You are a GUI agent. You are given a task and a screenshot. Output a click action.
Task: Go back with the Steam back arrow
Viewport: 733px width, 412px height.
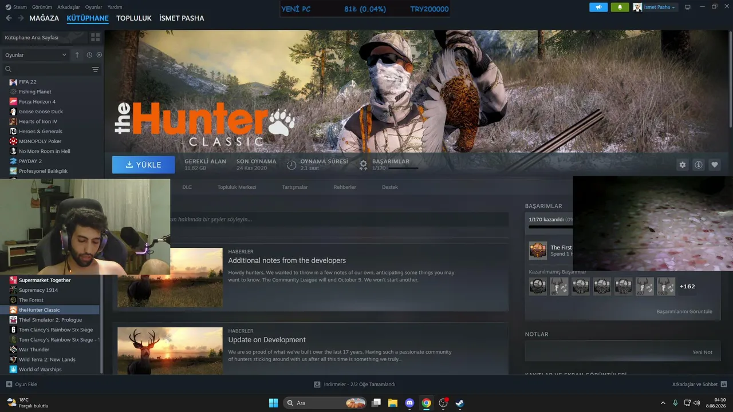(x=9, y=18)
